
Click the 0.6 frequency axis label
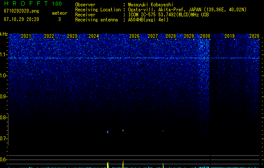pos(3,160)
